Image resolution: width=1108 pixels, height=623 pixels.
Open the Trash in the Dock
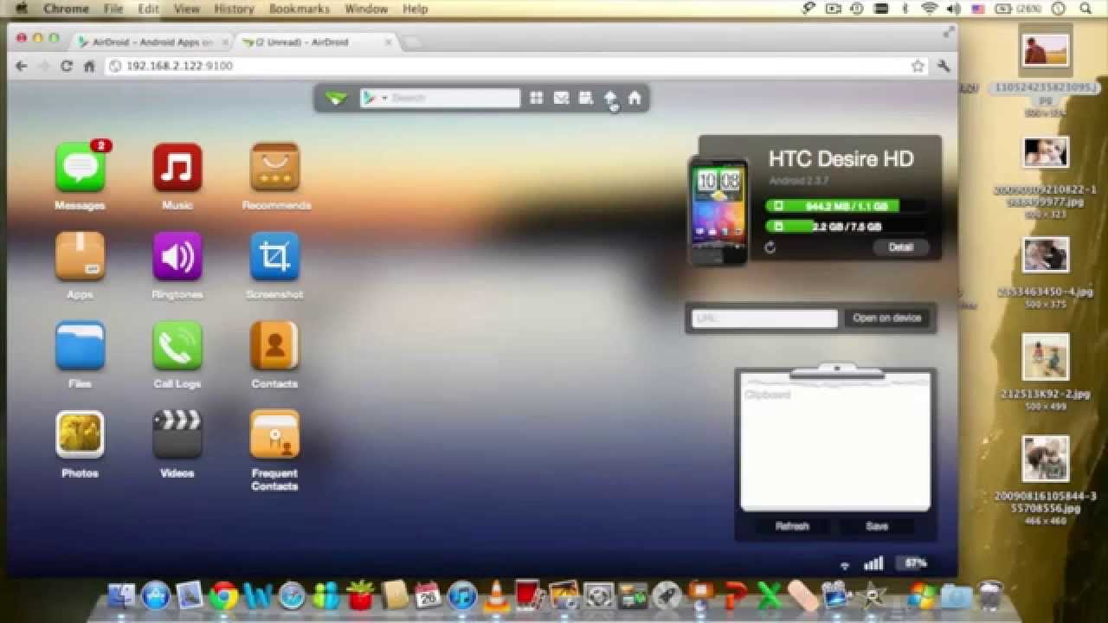(x=990, y=595)
